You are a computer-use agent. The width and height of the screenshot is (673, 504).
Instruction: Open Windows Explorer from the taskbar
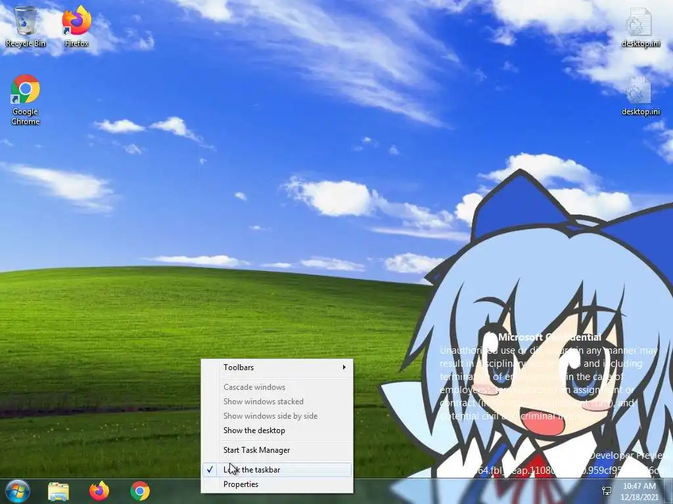[x=58, y=491]
